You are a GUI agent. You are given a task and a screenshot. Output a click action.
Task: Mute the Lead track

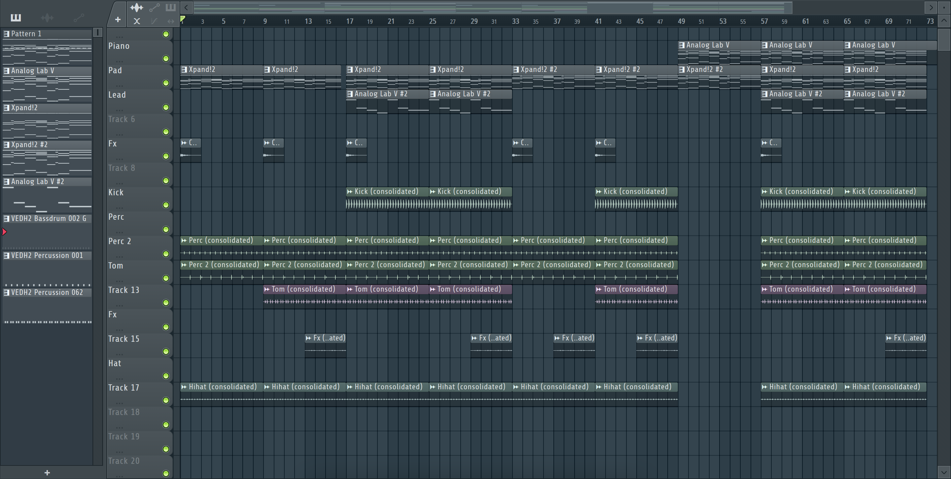(x=166, y=107)
